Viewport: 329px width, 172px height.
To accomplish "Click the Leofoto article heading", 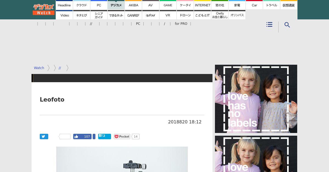I will pos(52,100).
